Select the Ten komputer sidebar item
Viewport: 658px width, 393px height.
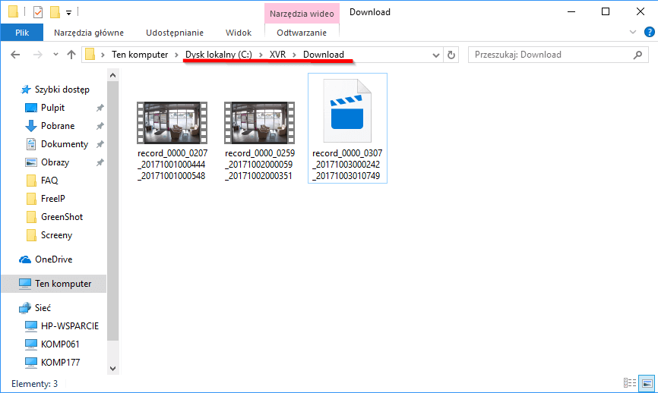tap(62, 284)
